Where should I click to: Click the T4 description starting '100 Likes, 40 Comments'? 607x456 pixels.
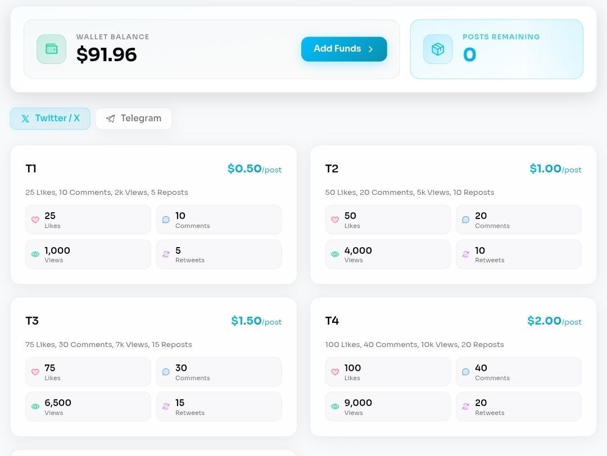point(415,345)
